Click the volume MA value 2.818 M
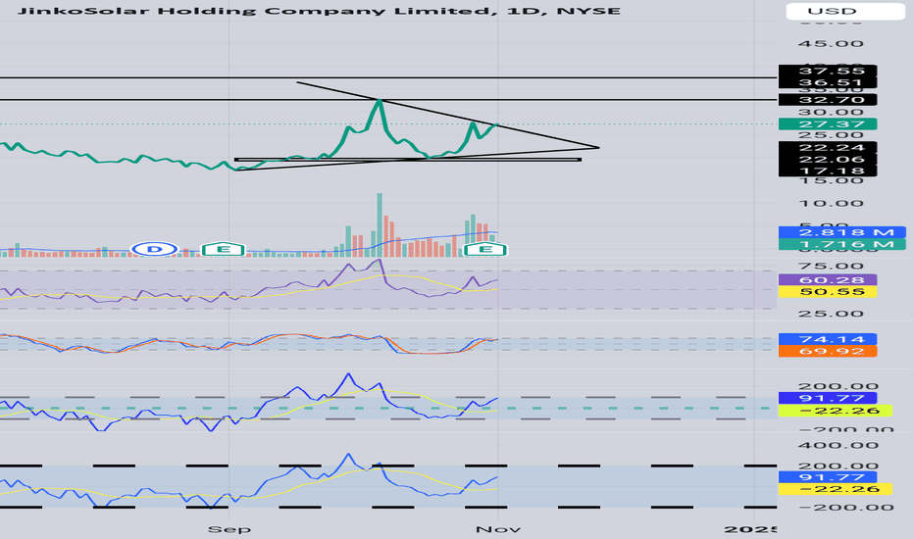Viewport: 914px width, 539px height. (x=841, y=232)
